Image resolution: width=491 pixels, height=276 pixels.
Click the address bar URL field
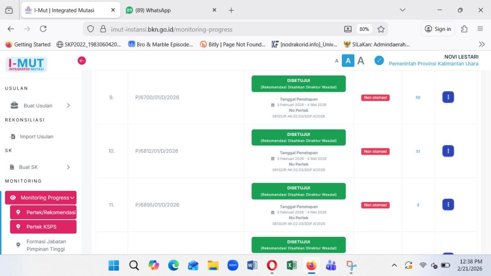pyautogui.click(x=218, y=29)
